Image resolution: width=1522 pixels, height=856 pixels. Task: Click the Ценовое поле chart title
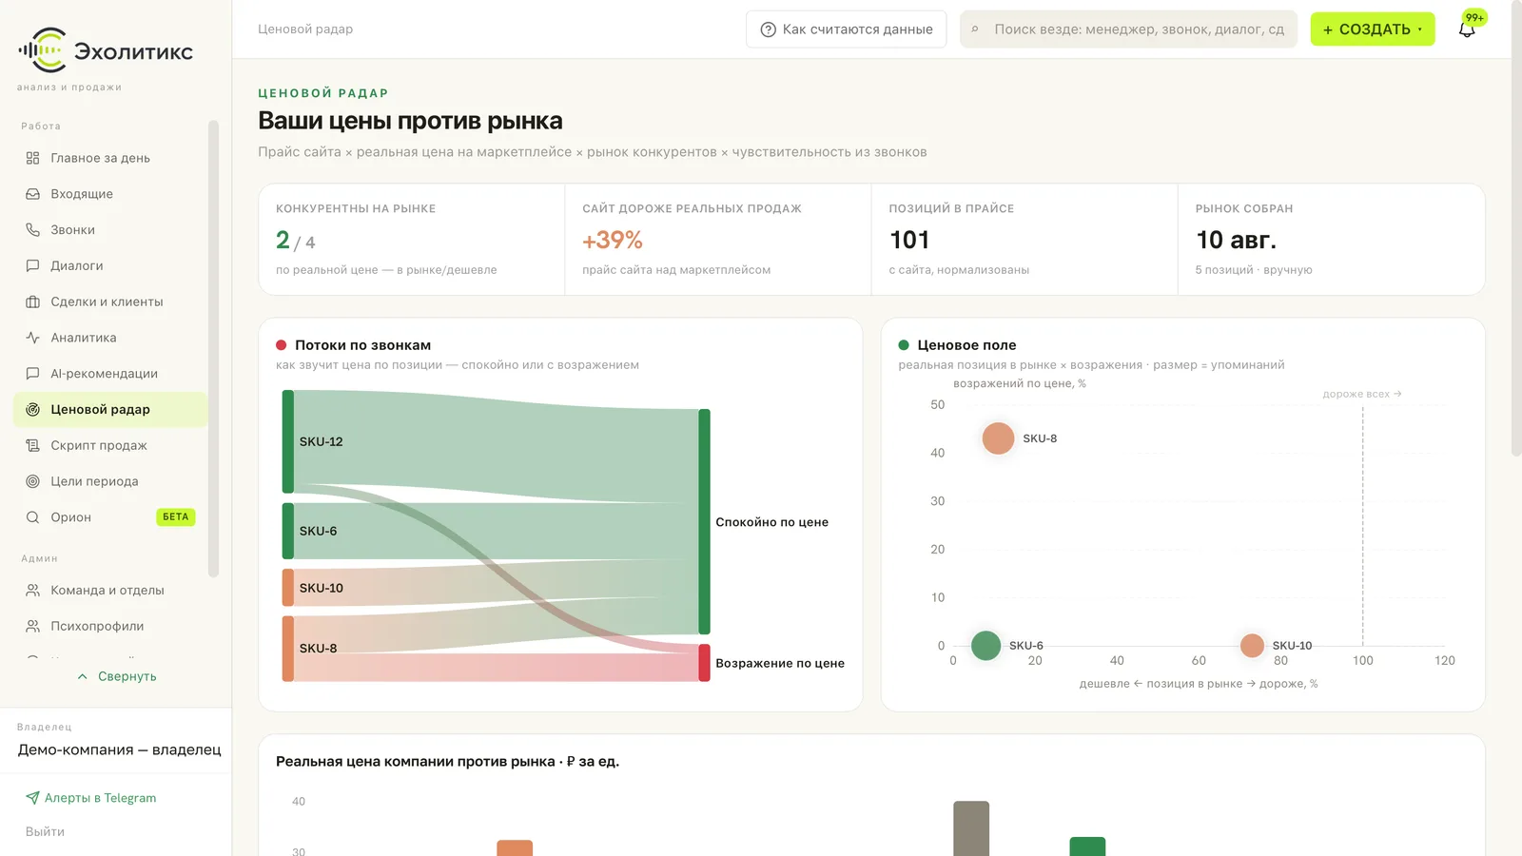pyautogui.click(x=966, y=345)
